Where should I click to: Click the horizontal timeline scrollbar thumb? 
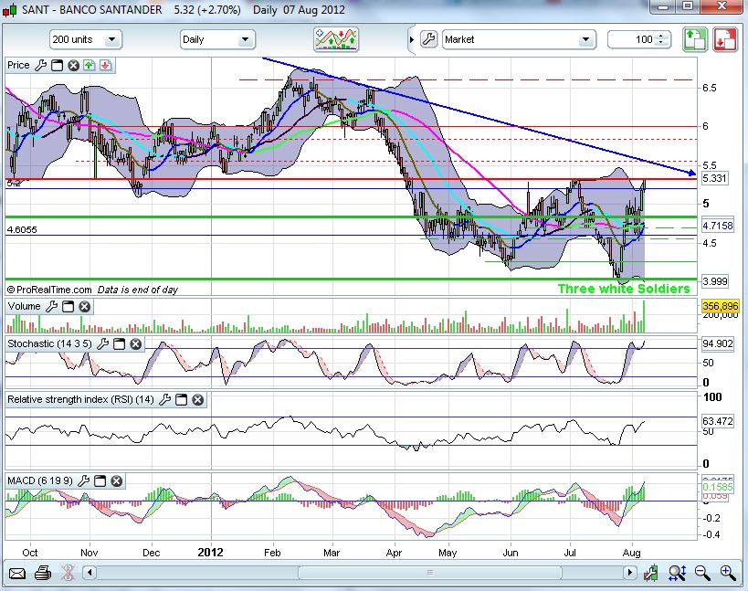430,573
